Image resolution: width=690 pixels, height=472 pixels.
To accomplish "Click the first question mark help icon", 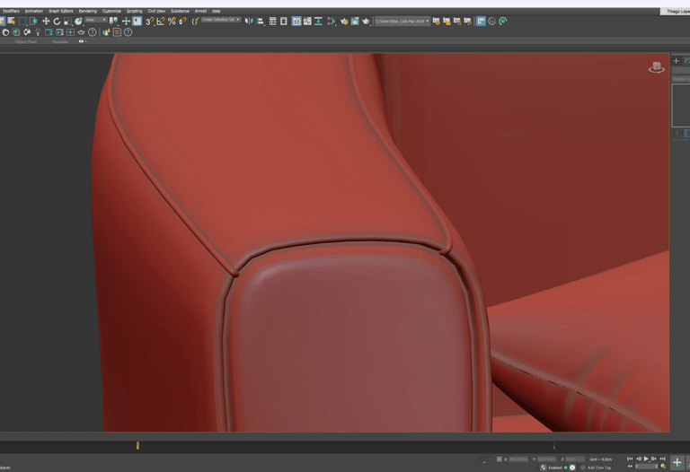I will click(93, 32).
